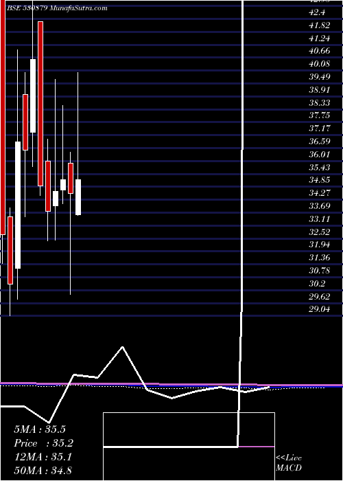Click the 37.17 price axis label
Viewport: 343px width, 481px height.
coord(320,128)
